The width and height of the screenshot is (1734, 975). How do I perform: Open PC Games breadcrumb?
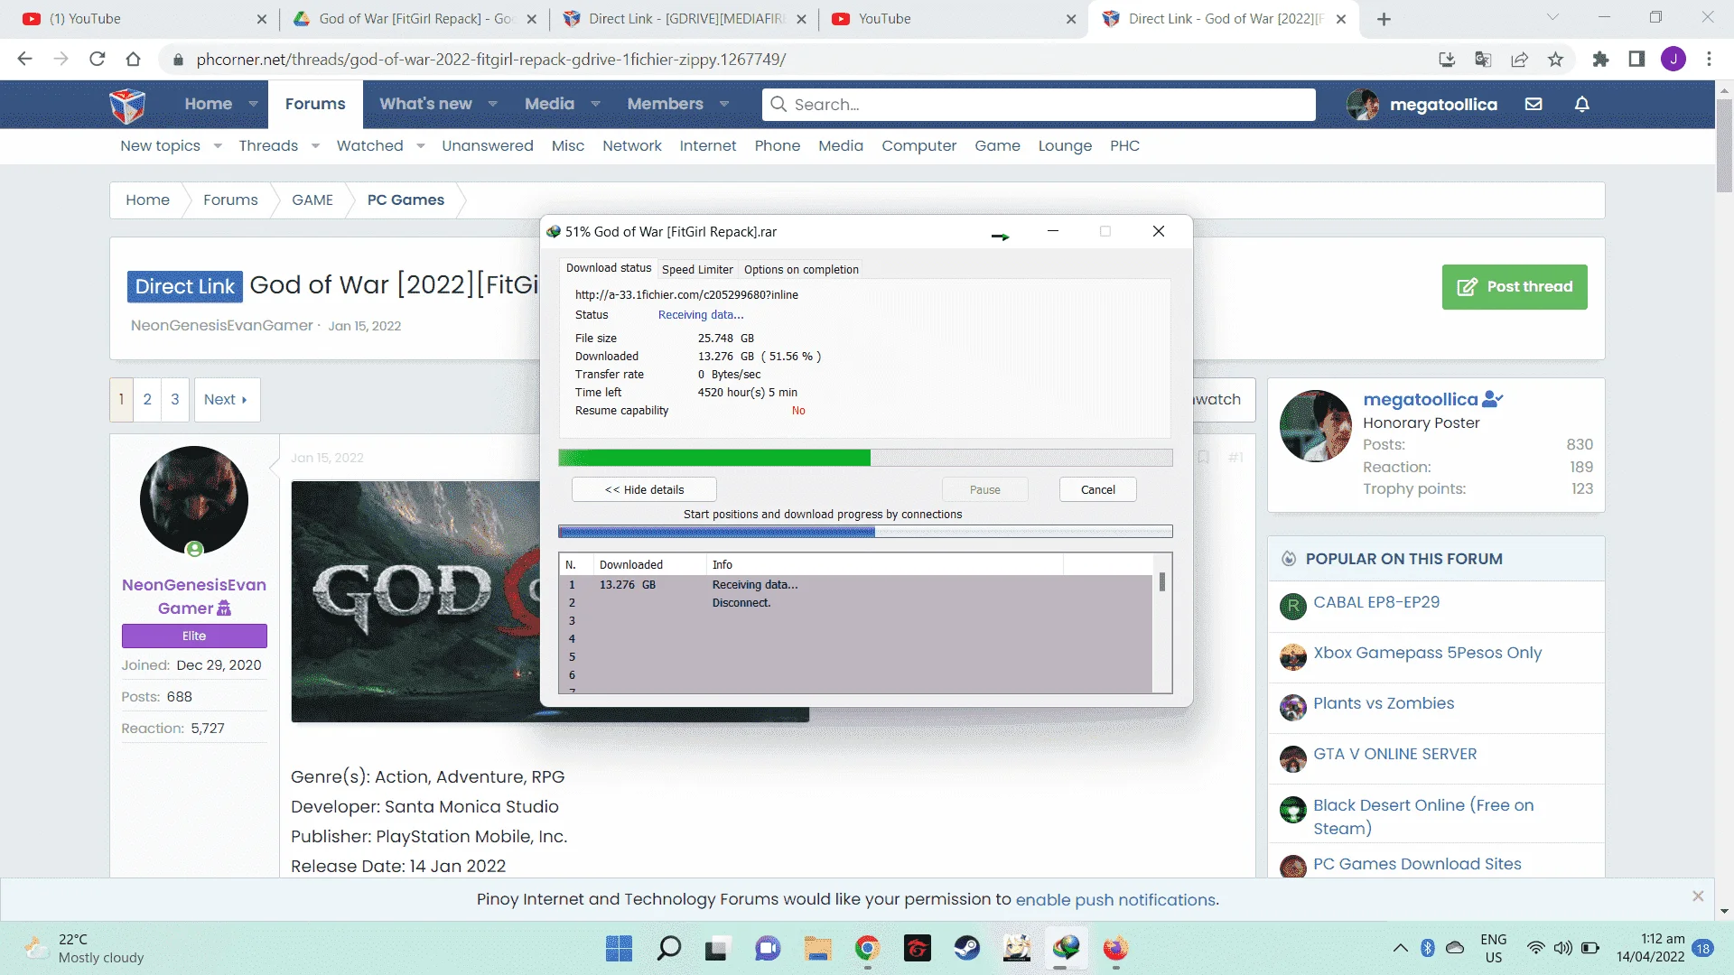tap(406, 200)
